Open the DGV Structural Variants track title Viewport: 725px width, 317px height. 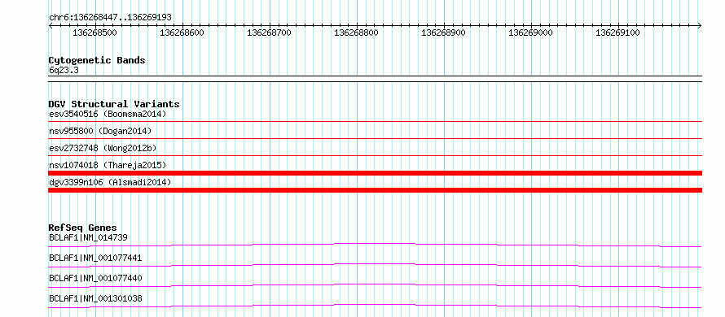click(x=114, y=104)
